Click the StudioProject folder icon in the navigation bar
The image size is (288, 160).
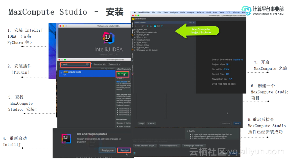pos(134,19)
